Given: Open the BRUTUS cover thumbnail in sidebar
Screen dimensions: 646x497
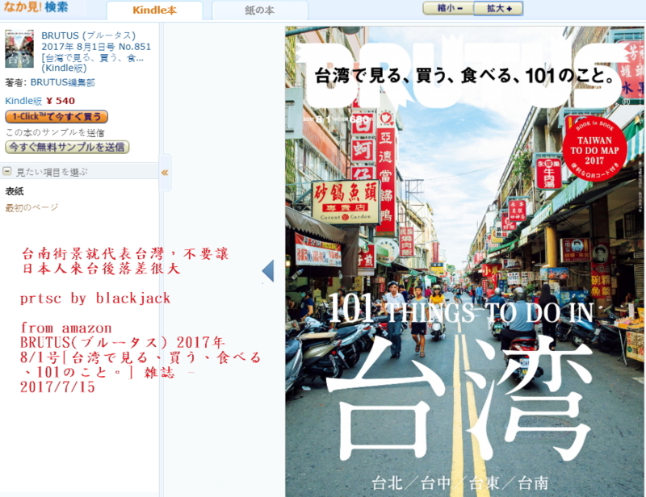Looking at the screenshot, I should tap(19, 48).
